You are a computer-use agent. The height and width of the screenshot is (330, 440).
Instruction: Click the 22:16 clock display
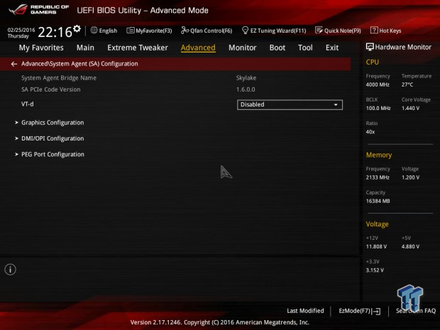point(55,32)
